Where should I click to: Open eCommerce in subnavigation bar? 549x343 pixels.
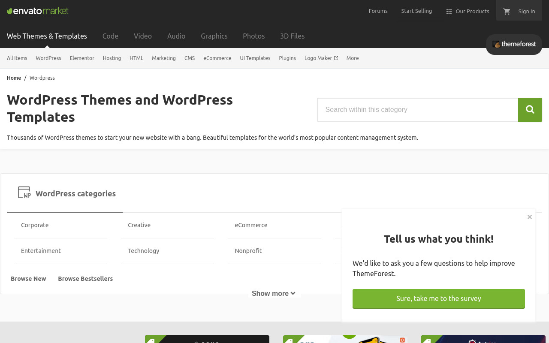click(217, 58)
